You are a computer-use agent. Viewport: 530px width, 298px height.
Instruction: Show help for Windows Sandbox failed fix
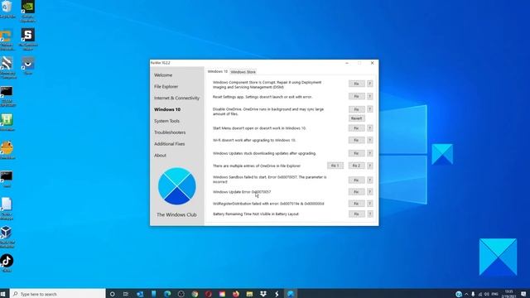tap(370, 180)
